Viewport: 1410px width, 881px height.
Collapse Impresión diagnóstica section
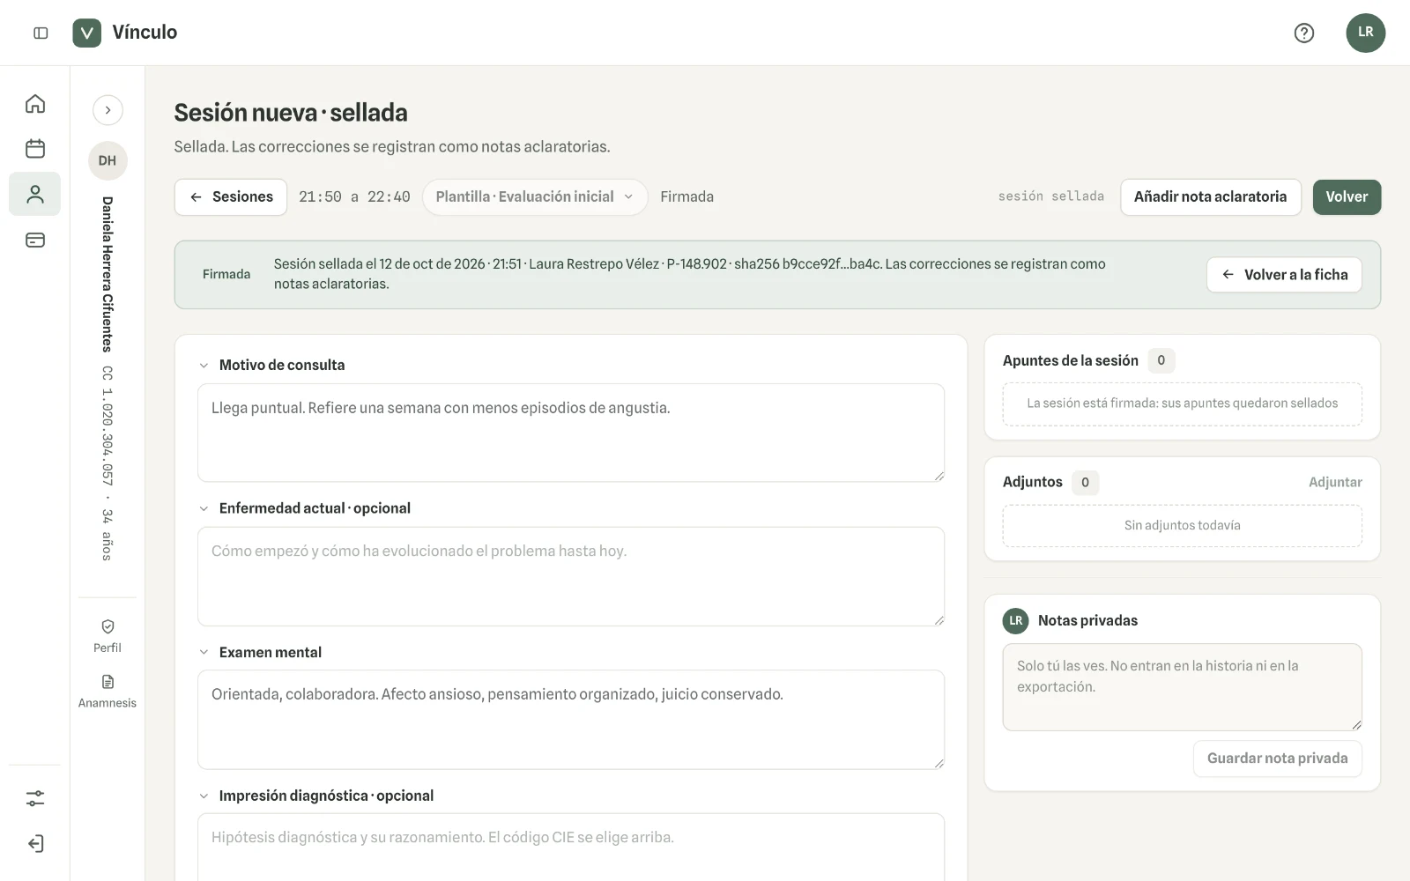pos(204,796)
